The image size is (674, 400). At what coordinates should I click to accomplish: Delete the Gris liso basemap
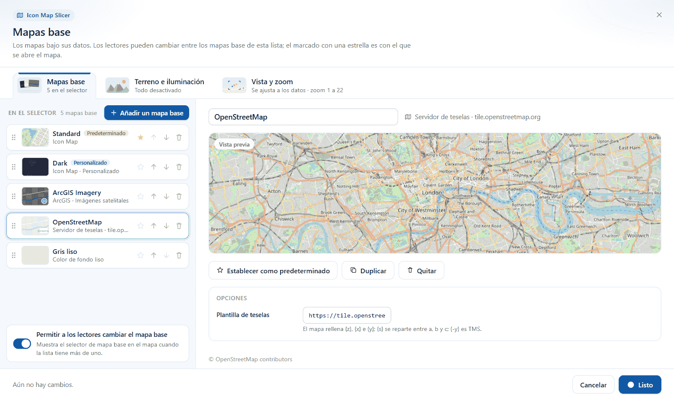(x=179, y=255)
